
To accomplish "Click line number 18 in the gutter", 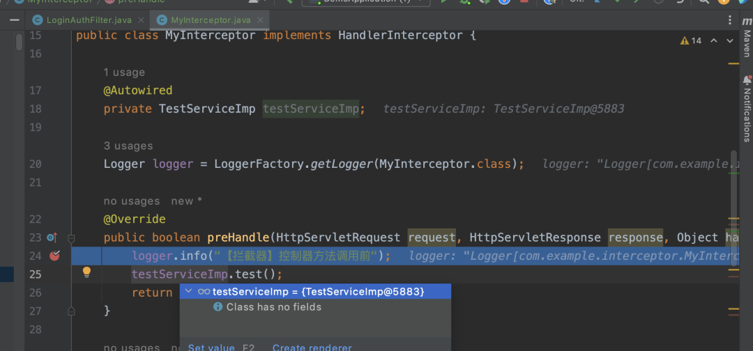I will click(35, 109).
